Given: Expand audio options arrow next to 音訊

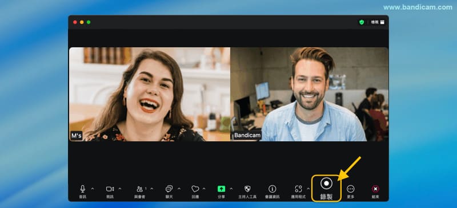Looking at the screenshot, I should pyautogui.click(x=93, y=189).
